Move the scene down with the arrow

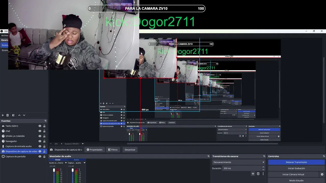[24, 115]
